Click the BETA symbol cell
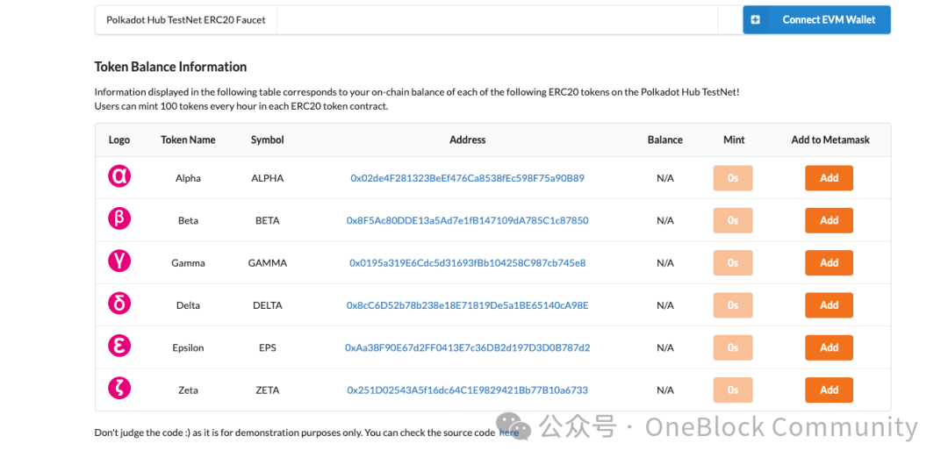 click(x=267, y=221)
